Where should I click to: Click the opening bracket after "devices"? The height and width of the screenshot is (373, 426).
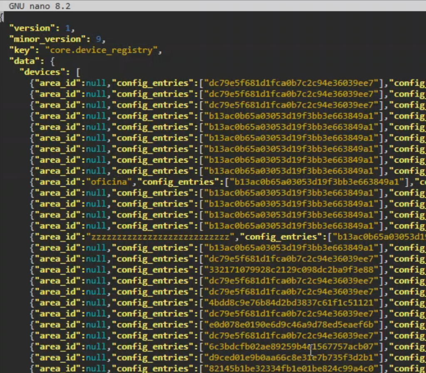point(78,72)
